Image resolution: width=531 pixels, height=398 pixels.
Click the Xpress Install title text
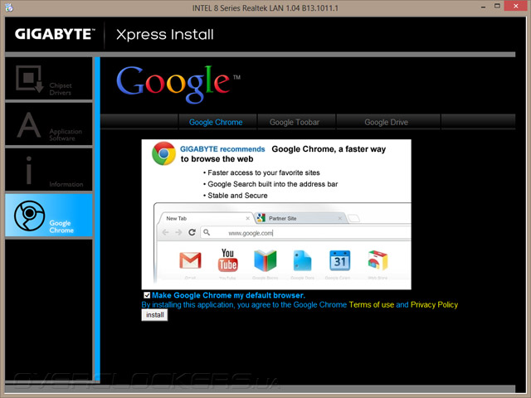click(x=165, y=35)
